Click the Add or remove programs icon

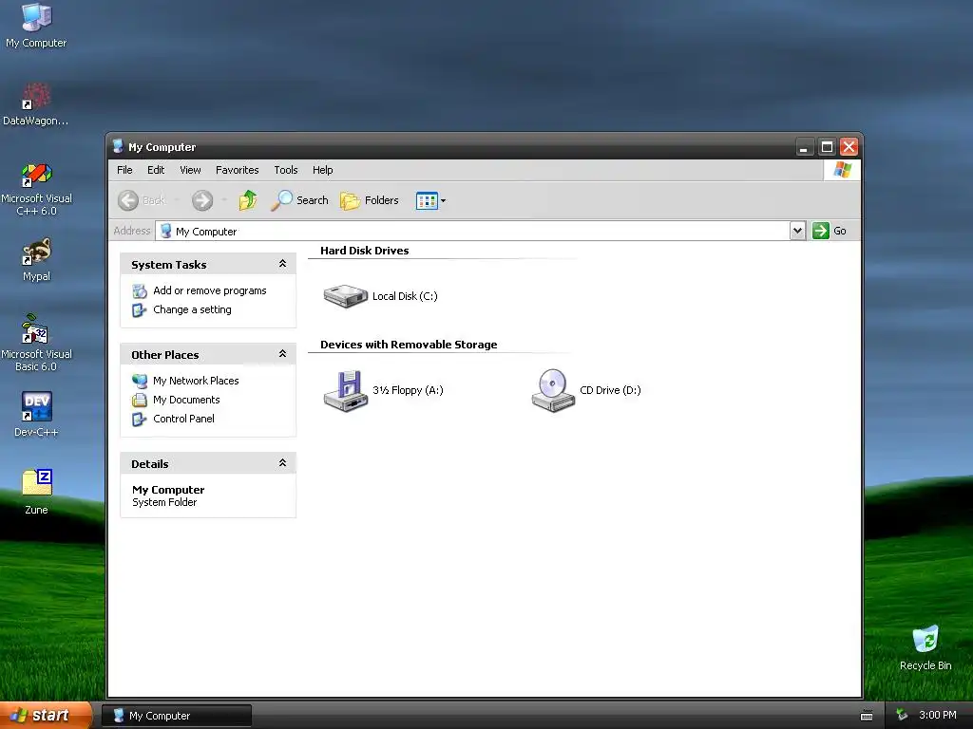point(140,290)
